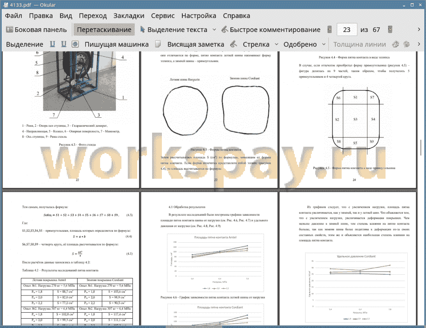
Task: Select the Выделение текста tool
Action: point(173,30)
